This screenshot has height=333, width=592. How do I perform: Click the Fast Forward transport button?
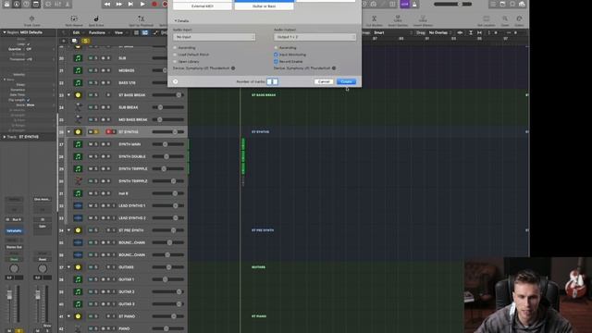coord(119,4)
